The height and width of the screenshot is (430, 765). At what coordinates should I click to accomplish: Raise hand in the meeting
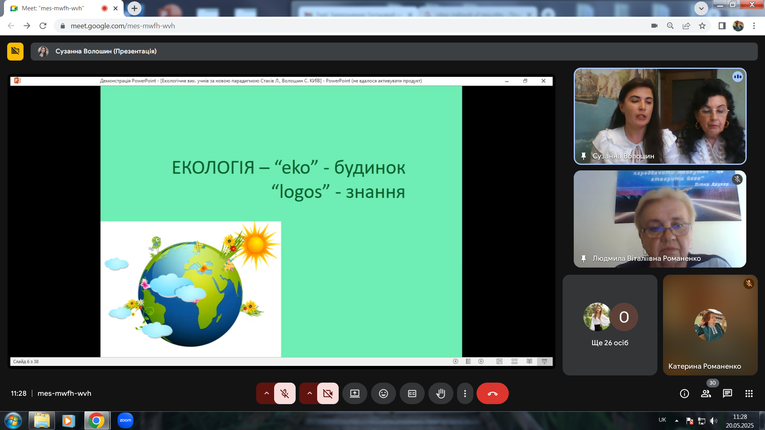(440, 393)
